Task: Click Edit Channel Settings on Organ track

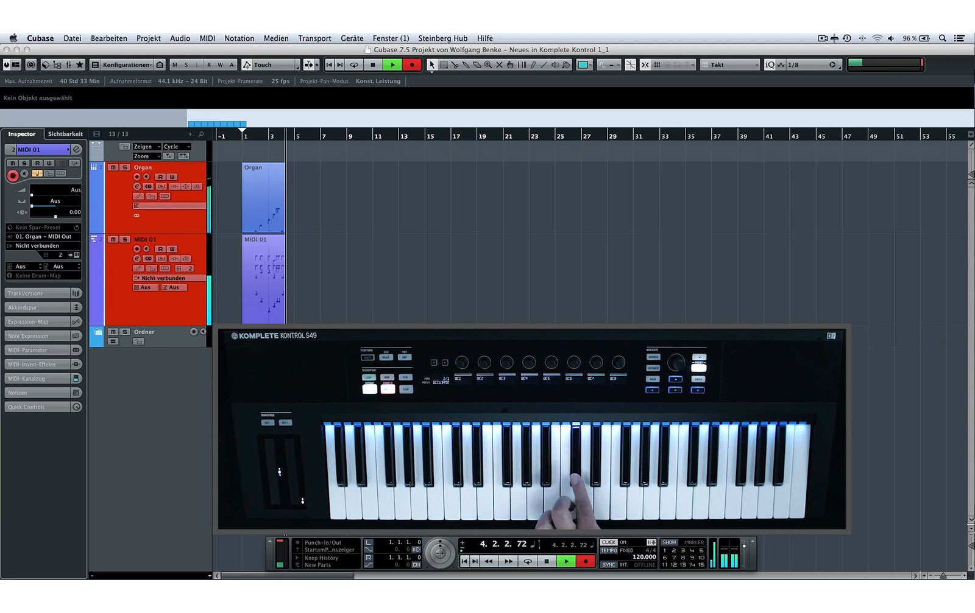Action: (136, 186)
